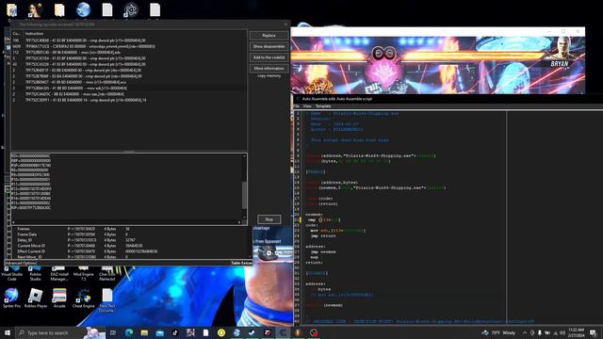
Task: Open the Mail app from the taskbar
Action: 159,332
